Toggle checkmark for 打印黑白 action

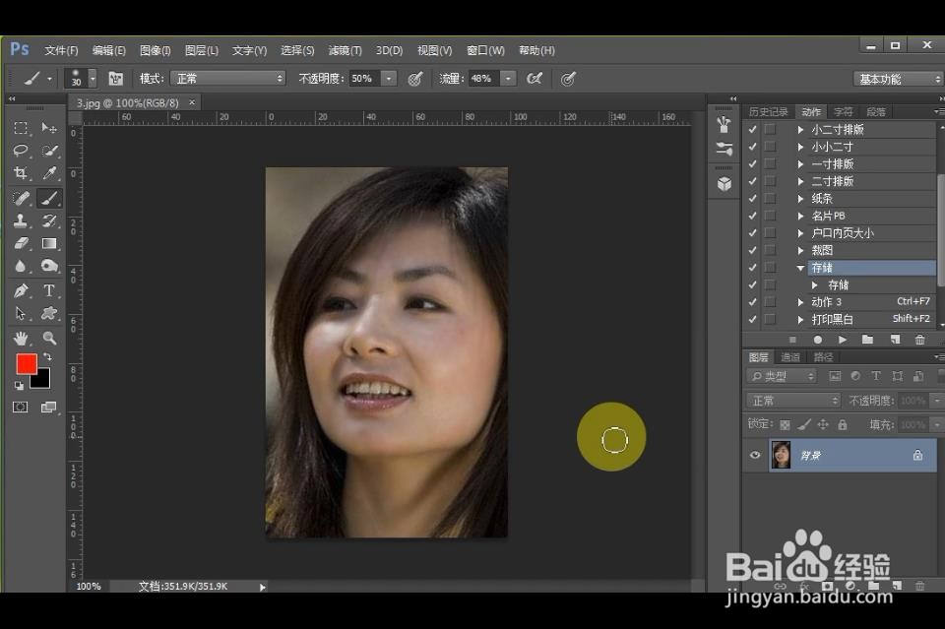coord(752,319)
